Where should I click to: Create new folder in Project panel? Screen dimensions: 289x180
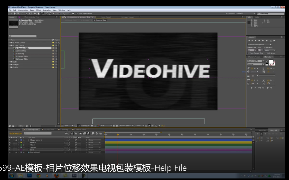click(13, 126)
